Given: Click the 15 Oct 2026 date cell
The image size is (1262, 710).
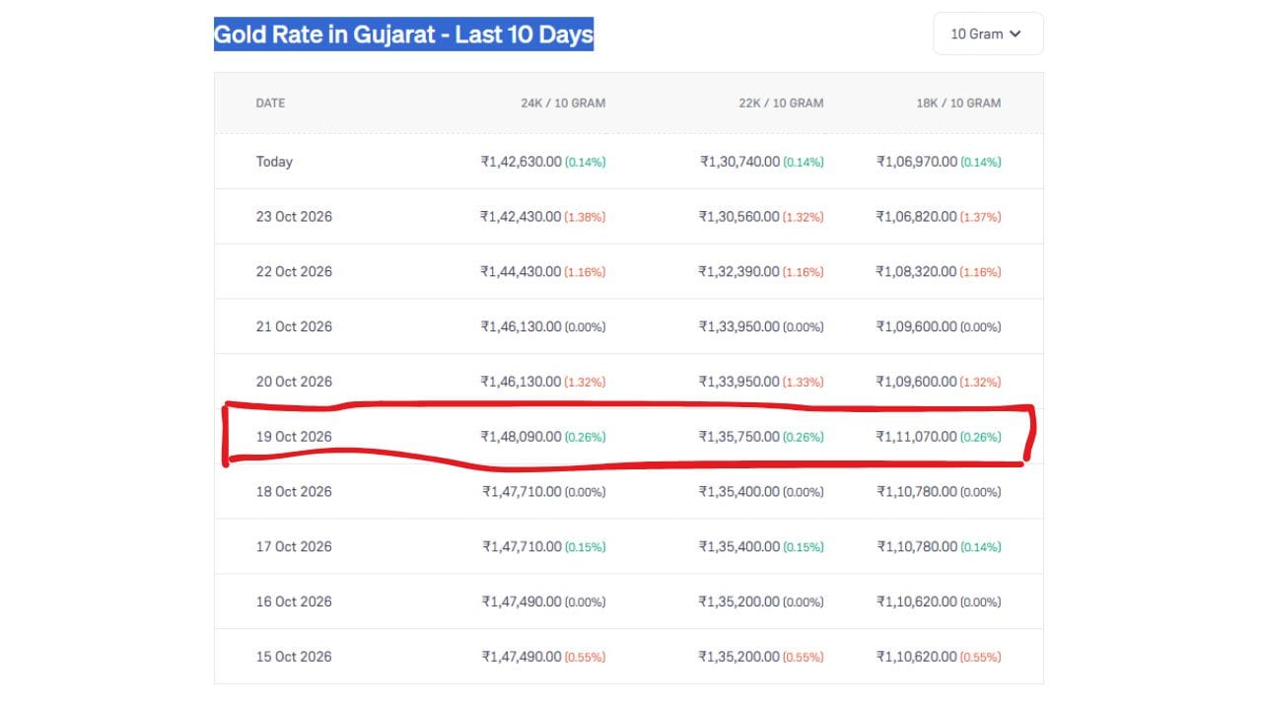Looking at the screenshot, I should pos(294,658).
